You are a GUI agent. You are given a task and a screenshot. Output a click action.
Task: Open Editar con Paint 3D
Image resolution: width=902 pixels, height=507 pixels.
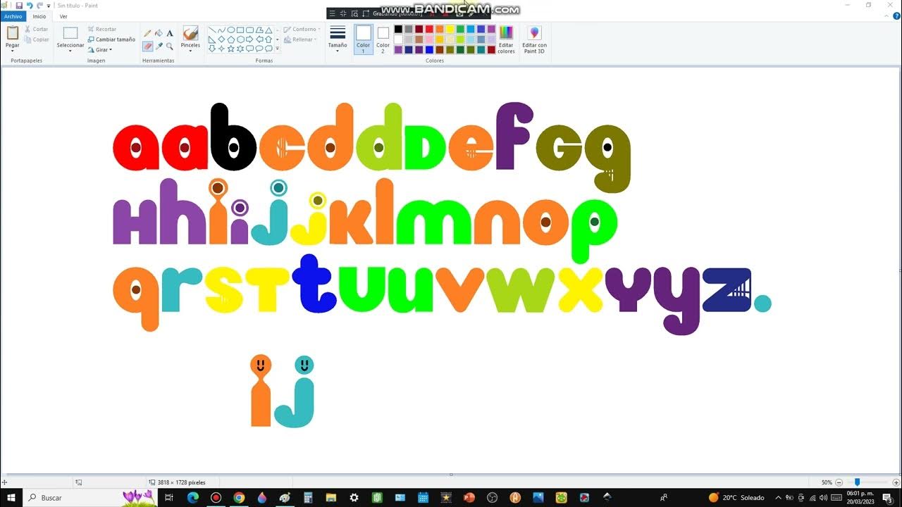534,40
